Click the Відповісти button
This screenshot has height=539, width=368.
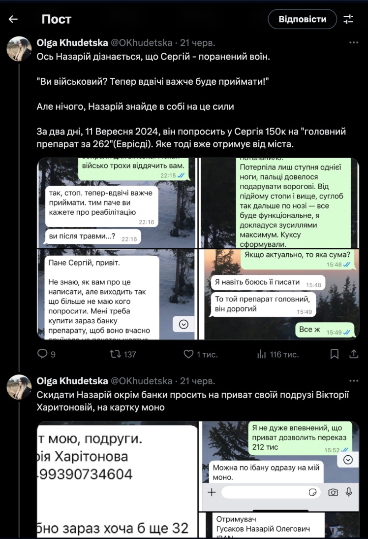pos(303,19)
